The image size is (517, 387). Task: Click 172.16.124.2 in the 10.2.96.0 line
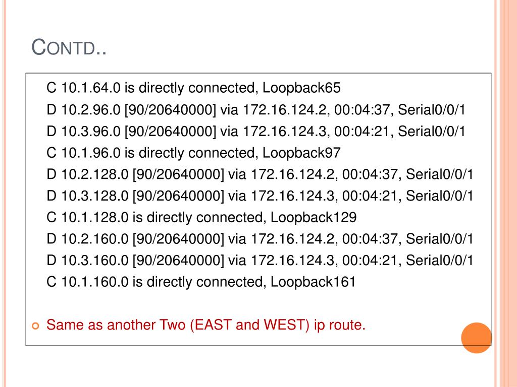pyautogui.click(x=286, y=109)
